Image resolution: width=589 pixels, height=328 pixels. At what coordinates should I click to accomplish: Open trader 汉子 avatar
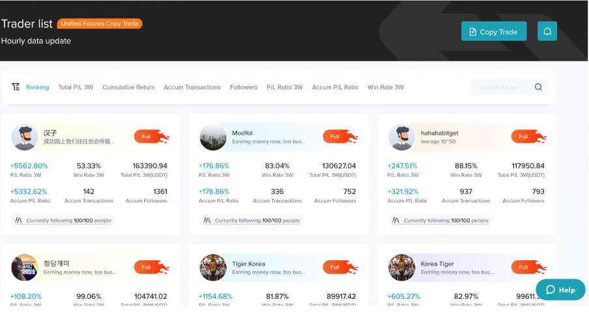pyautogui.click(x=24, y=137)
